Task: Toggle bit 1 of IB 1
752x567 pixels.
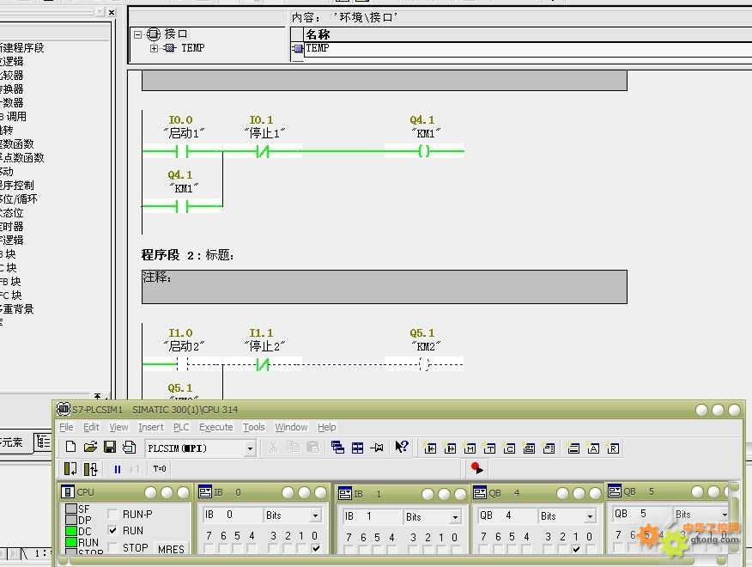Action: tap(440, 549)
